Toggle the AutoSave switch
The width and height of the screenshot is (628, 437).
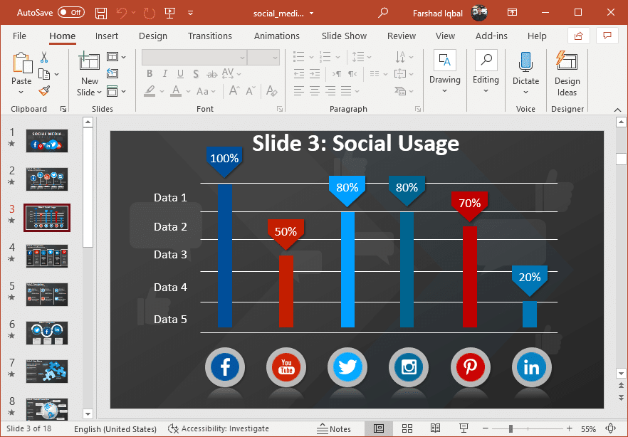pos(70,13)
